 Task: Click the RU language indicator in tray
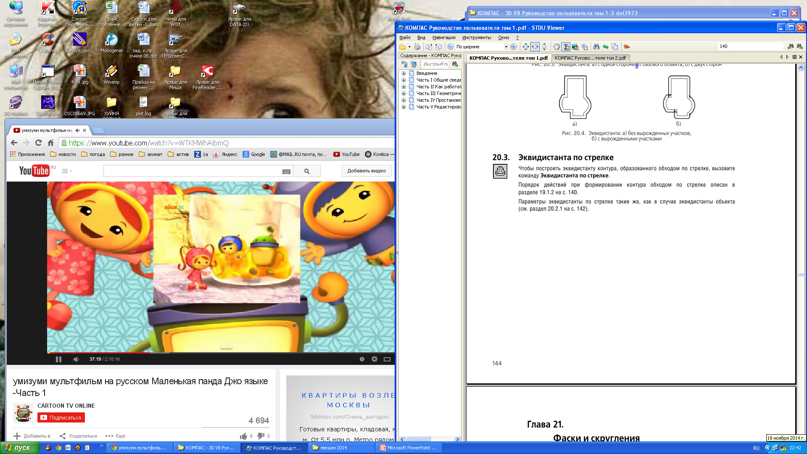[x=756, y=448]
